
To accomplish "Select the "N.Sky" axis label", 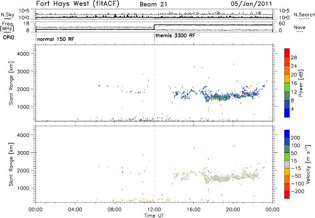I will click(7, 15).
